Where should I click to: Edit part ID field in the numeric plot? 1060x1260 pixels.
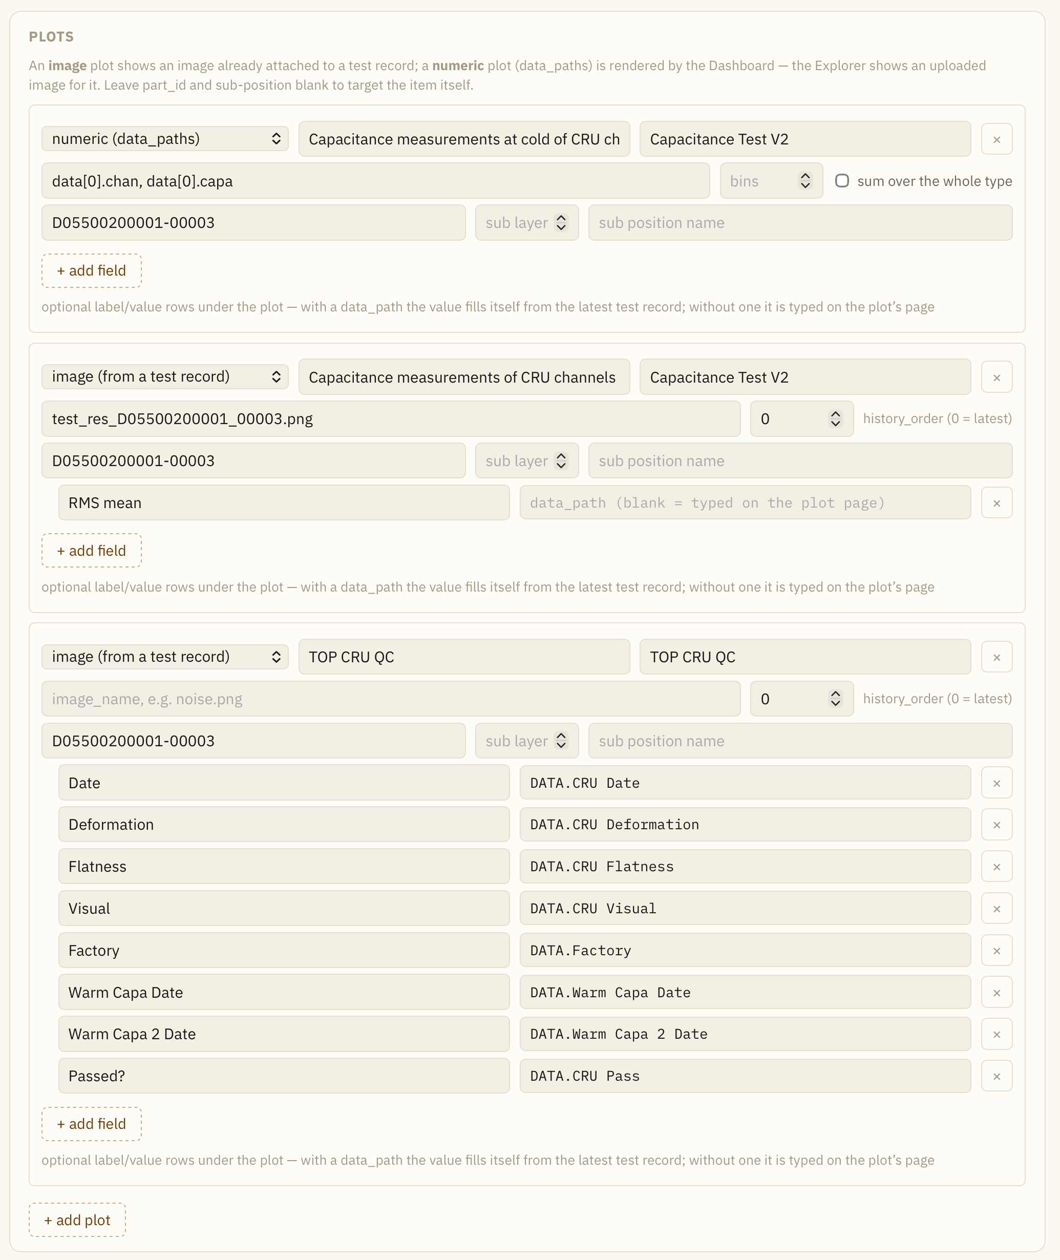(253, 223)
